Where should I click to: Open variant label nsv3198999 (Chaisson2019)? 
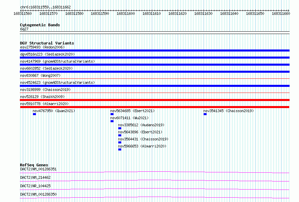(x=45, y=90)
